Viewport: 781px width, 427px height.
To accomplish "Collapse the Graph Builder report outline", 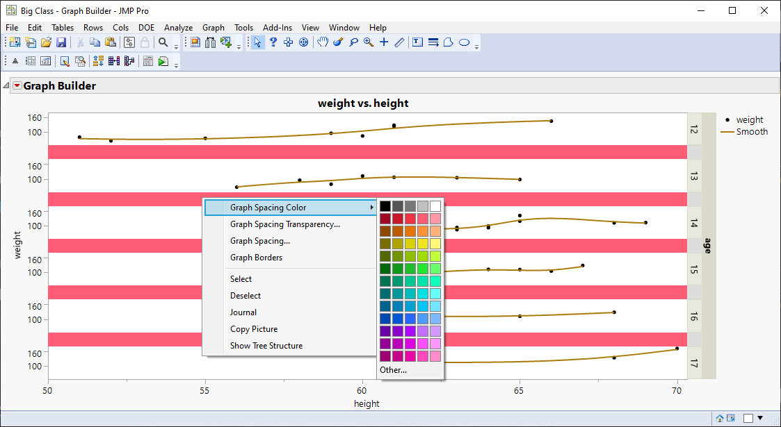I will (x=6, y=85).
